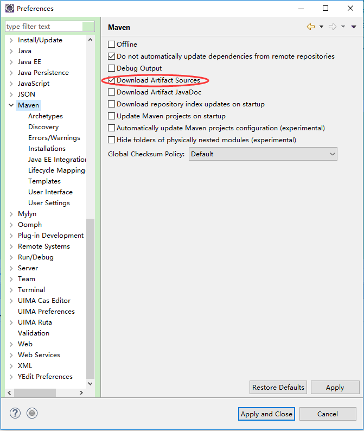
Task: Open the Global Checksum Policy dropdown
Action: click(263, 154)
